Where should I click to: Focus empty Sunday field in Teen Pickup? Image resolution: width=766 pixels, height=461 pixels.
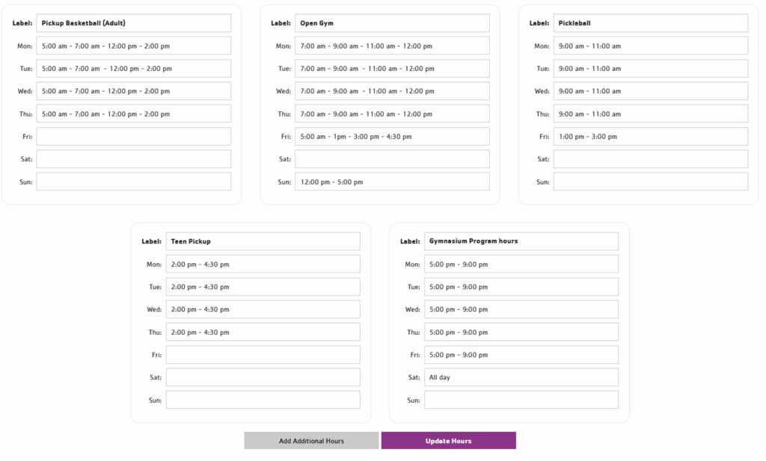(263, 400)
